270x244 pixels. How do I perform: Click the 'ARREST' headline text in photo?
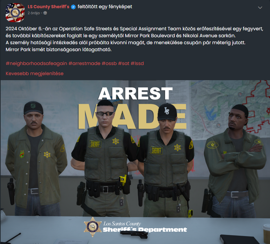(135, 93)
